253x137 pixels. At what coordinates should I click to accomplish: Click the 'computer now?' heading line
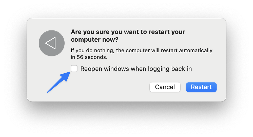(94, 39)
